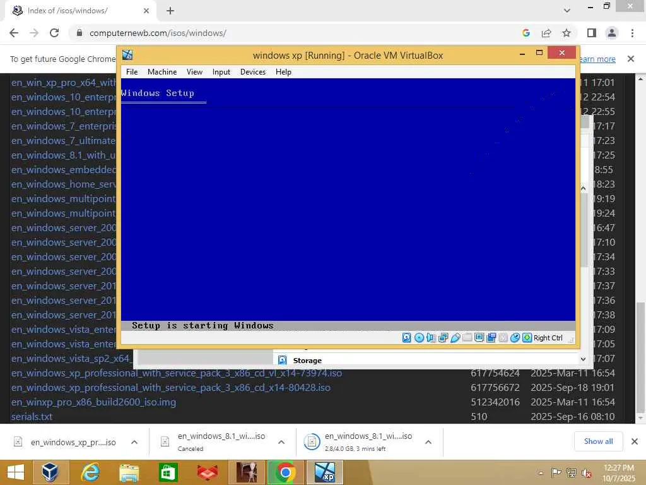Click the shared folders icon in VirtualBox status bar
Viewport: 646px width, 485px height.
pyautogui.click(x=467, y=338)
